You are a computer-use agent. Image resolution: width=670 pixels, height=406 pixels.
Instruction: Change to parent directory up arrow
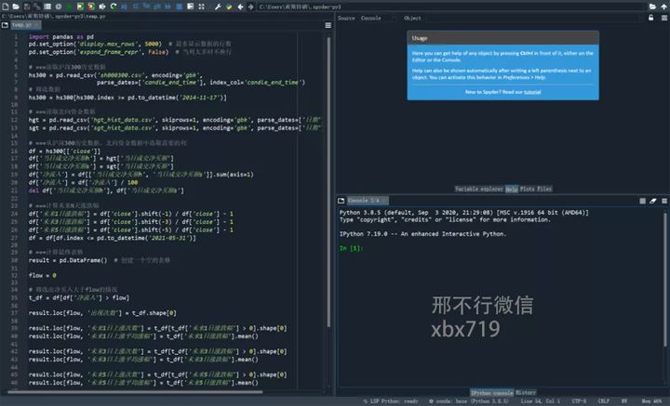[x=664, y=7]
